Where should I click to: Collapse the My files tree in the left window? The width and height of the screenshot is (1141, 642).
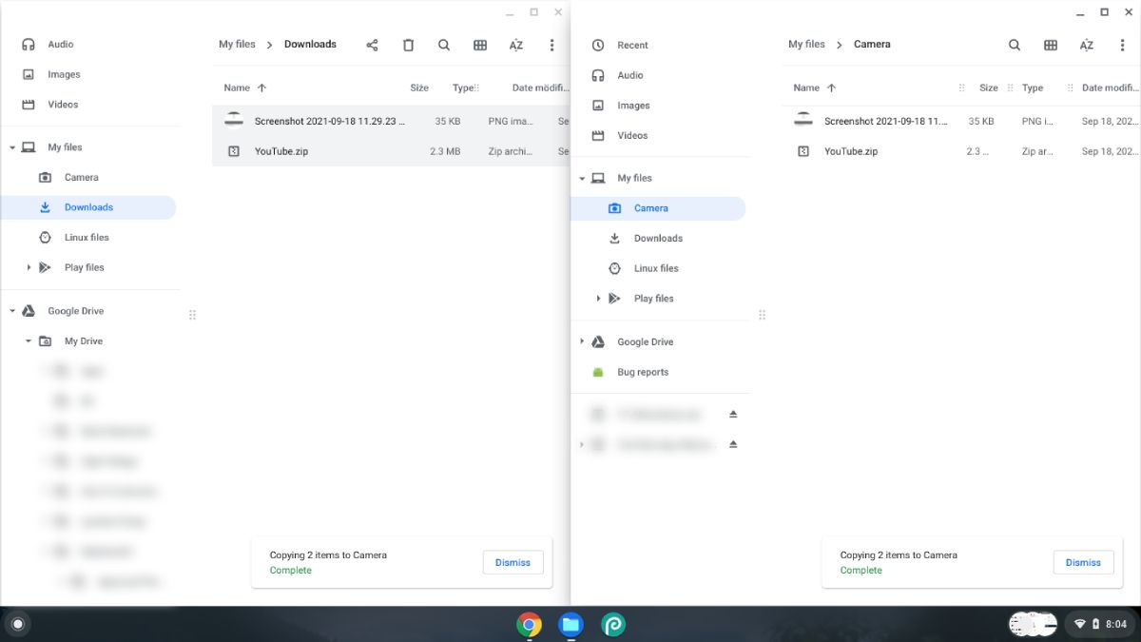tap(13, 146)
